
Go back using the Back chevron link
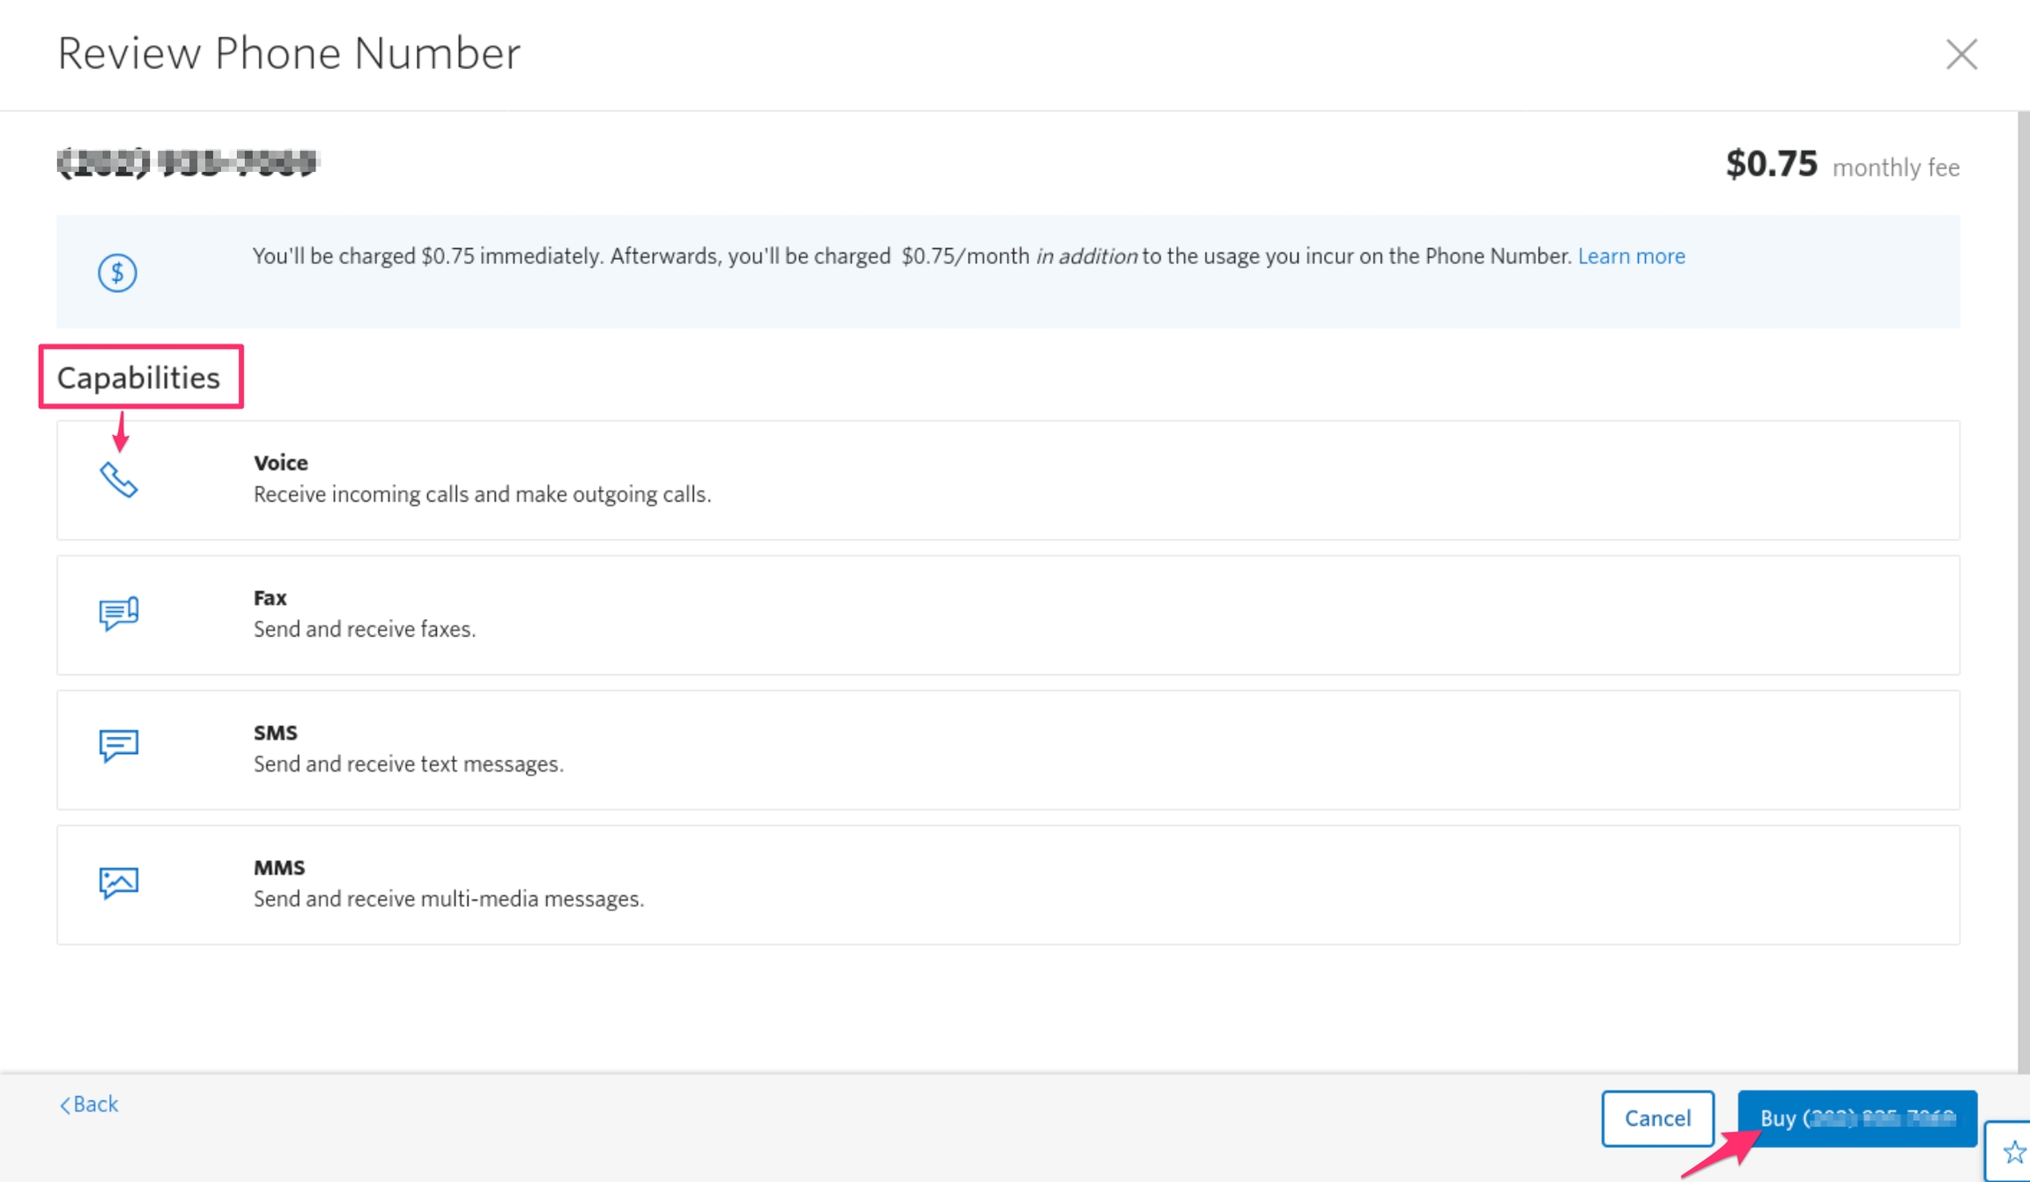tap(89, 1104)
